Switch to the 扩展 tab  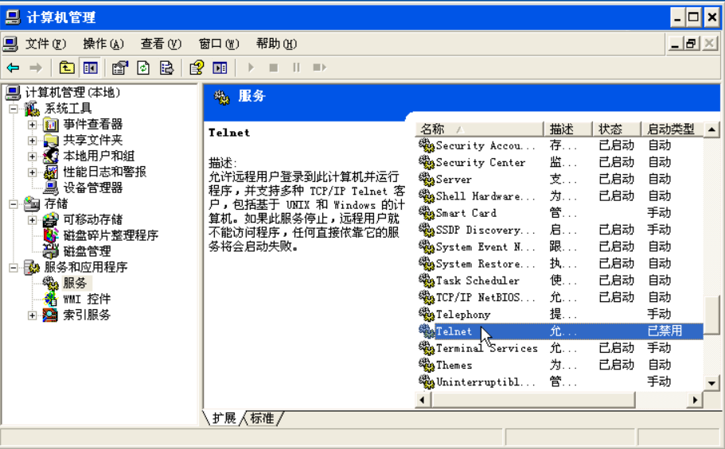[224, 418]
